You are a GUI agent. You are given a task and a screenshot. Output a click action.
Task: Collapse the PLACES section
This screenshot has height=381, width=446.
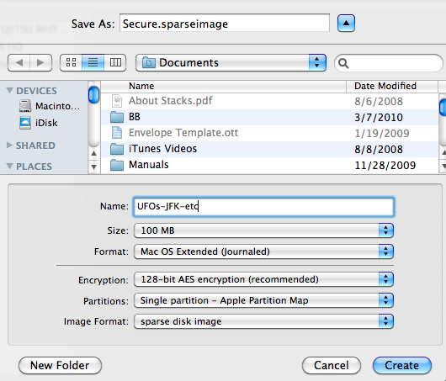(9, 166)
